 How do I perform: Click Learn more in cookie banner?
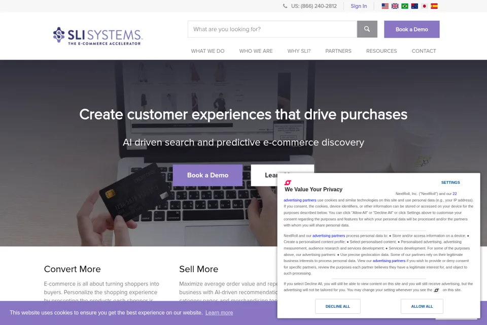click(219, 313)
